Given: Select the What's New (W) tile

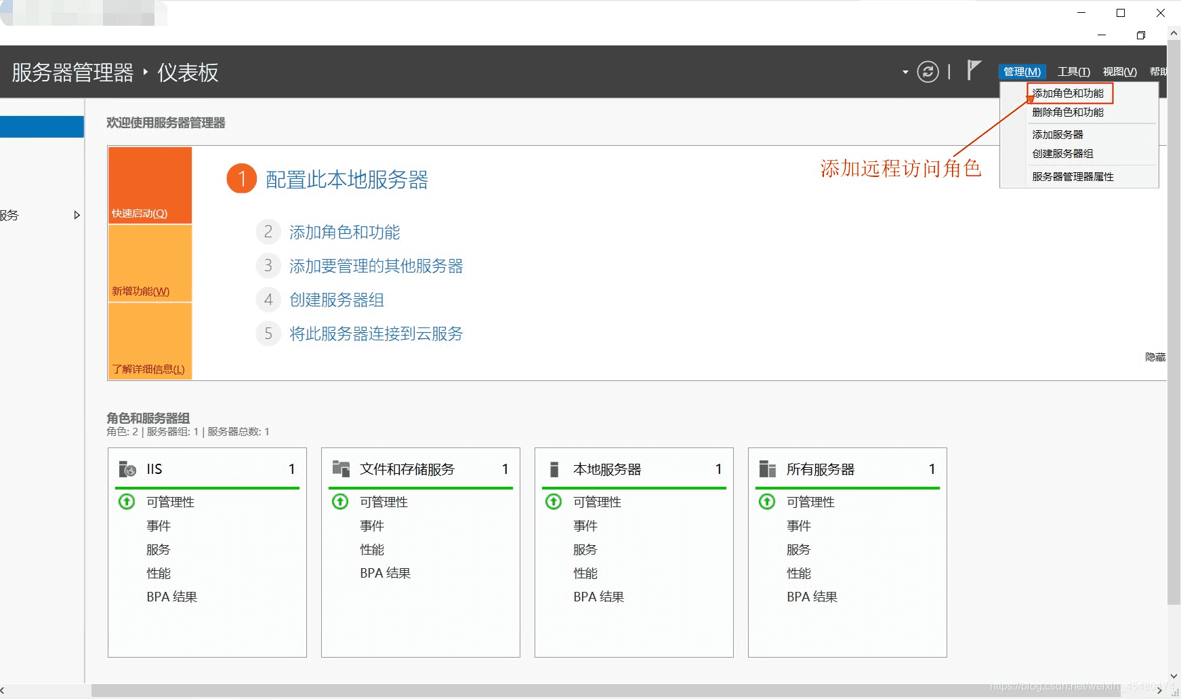Looking at the screenshot, I should 150,263.
